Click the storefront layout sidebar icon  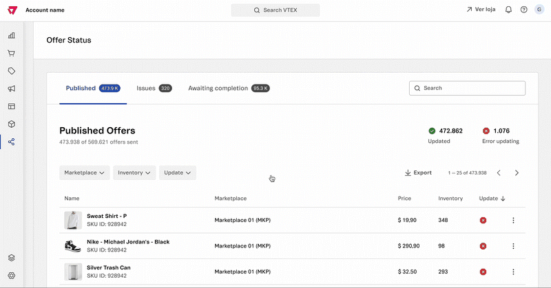pyautogui.click(x=12, y=107)
